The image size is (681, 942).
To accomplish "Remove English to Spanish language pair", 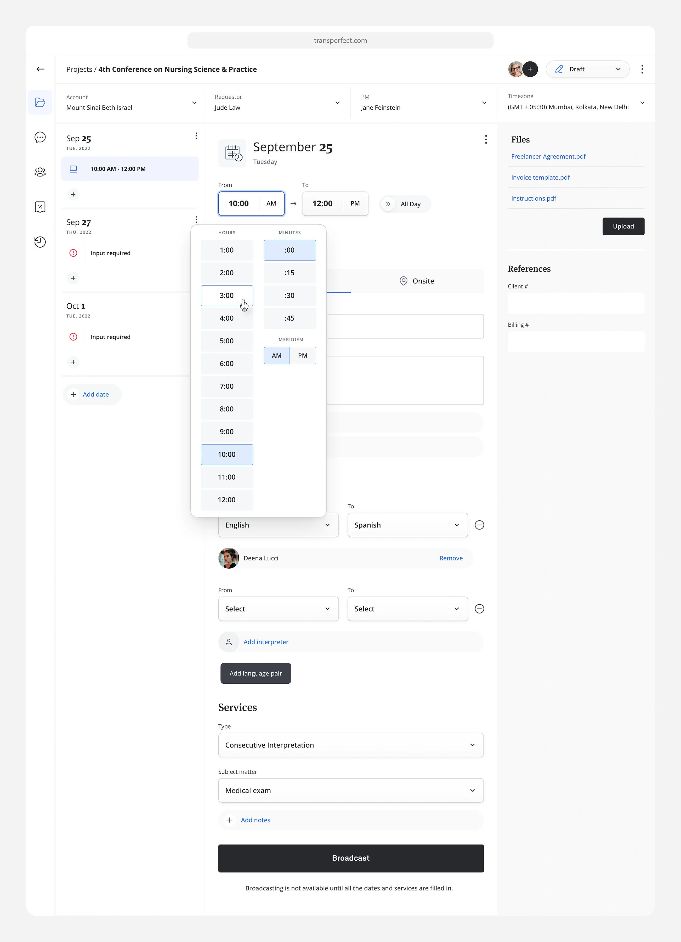I will click(x=479, y=525).
